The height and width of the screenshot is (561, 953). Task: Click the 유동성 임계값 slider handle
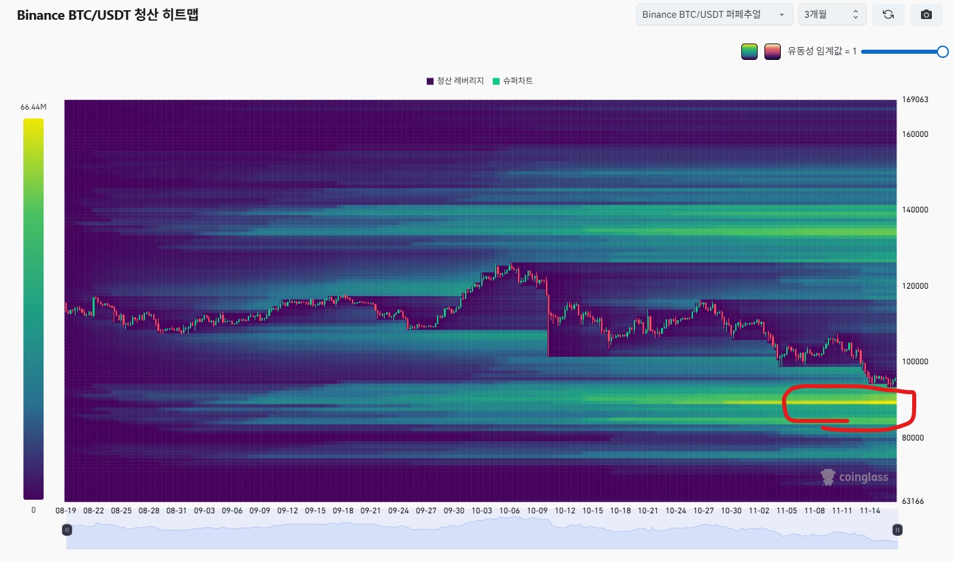(943, 52)
